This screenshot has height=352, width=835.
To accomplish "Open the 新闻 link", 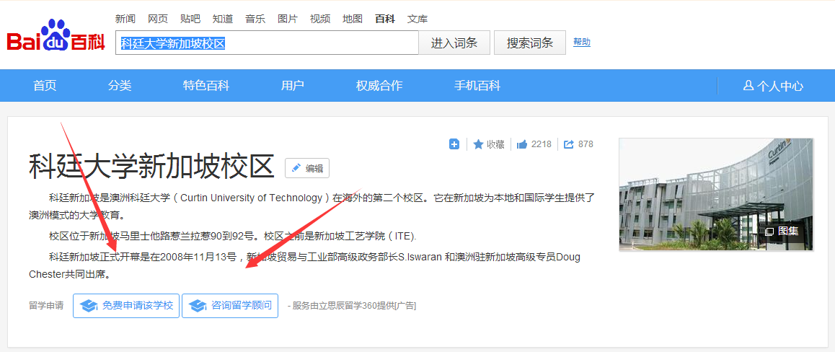I will click(125, 19).
